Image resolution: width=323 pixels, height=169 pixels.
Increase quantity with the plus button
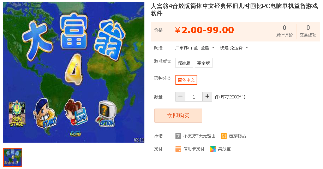[207, 96]
